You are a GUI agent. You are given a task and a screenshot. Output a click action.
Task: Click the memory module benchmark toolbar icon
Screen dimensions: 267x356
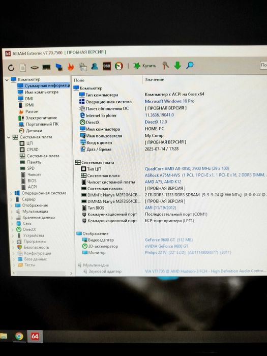coord(47,67)
